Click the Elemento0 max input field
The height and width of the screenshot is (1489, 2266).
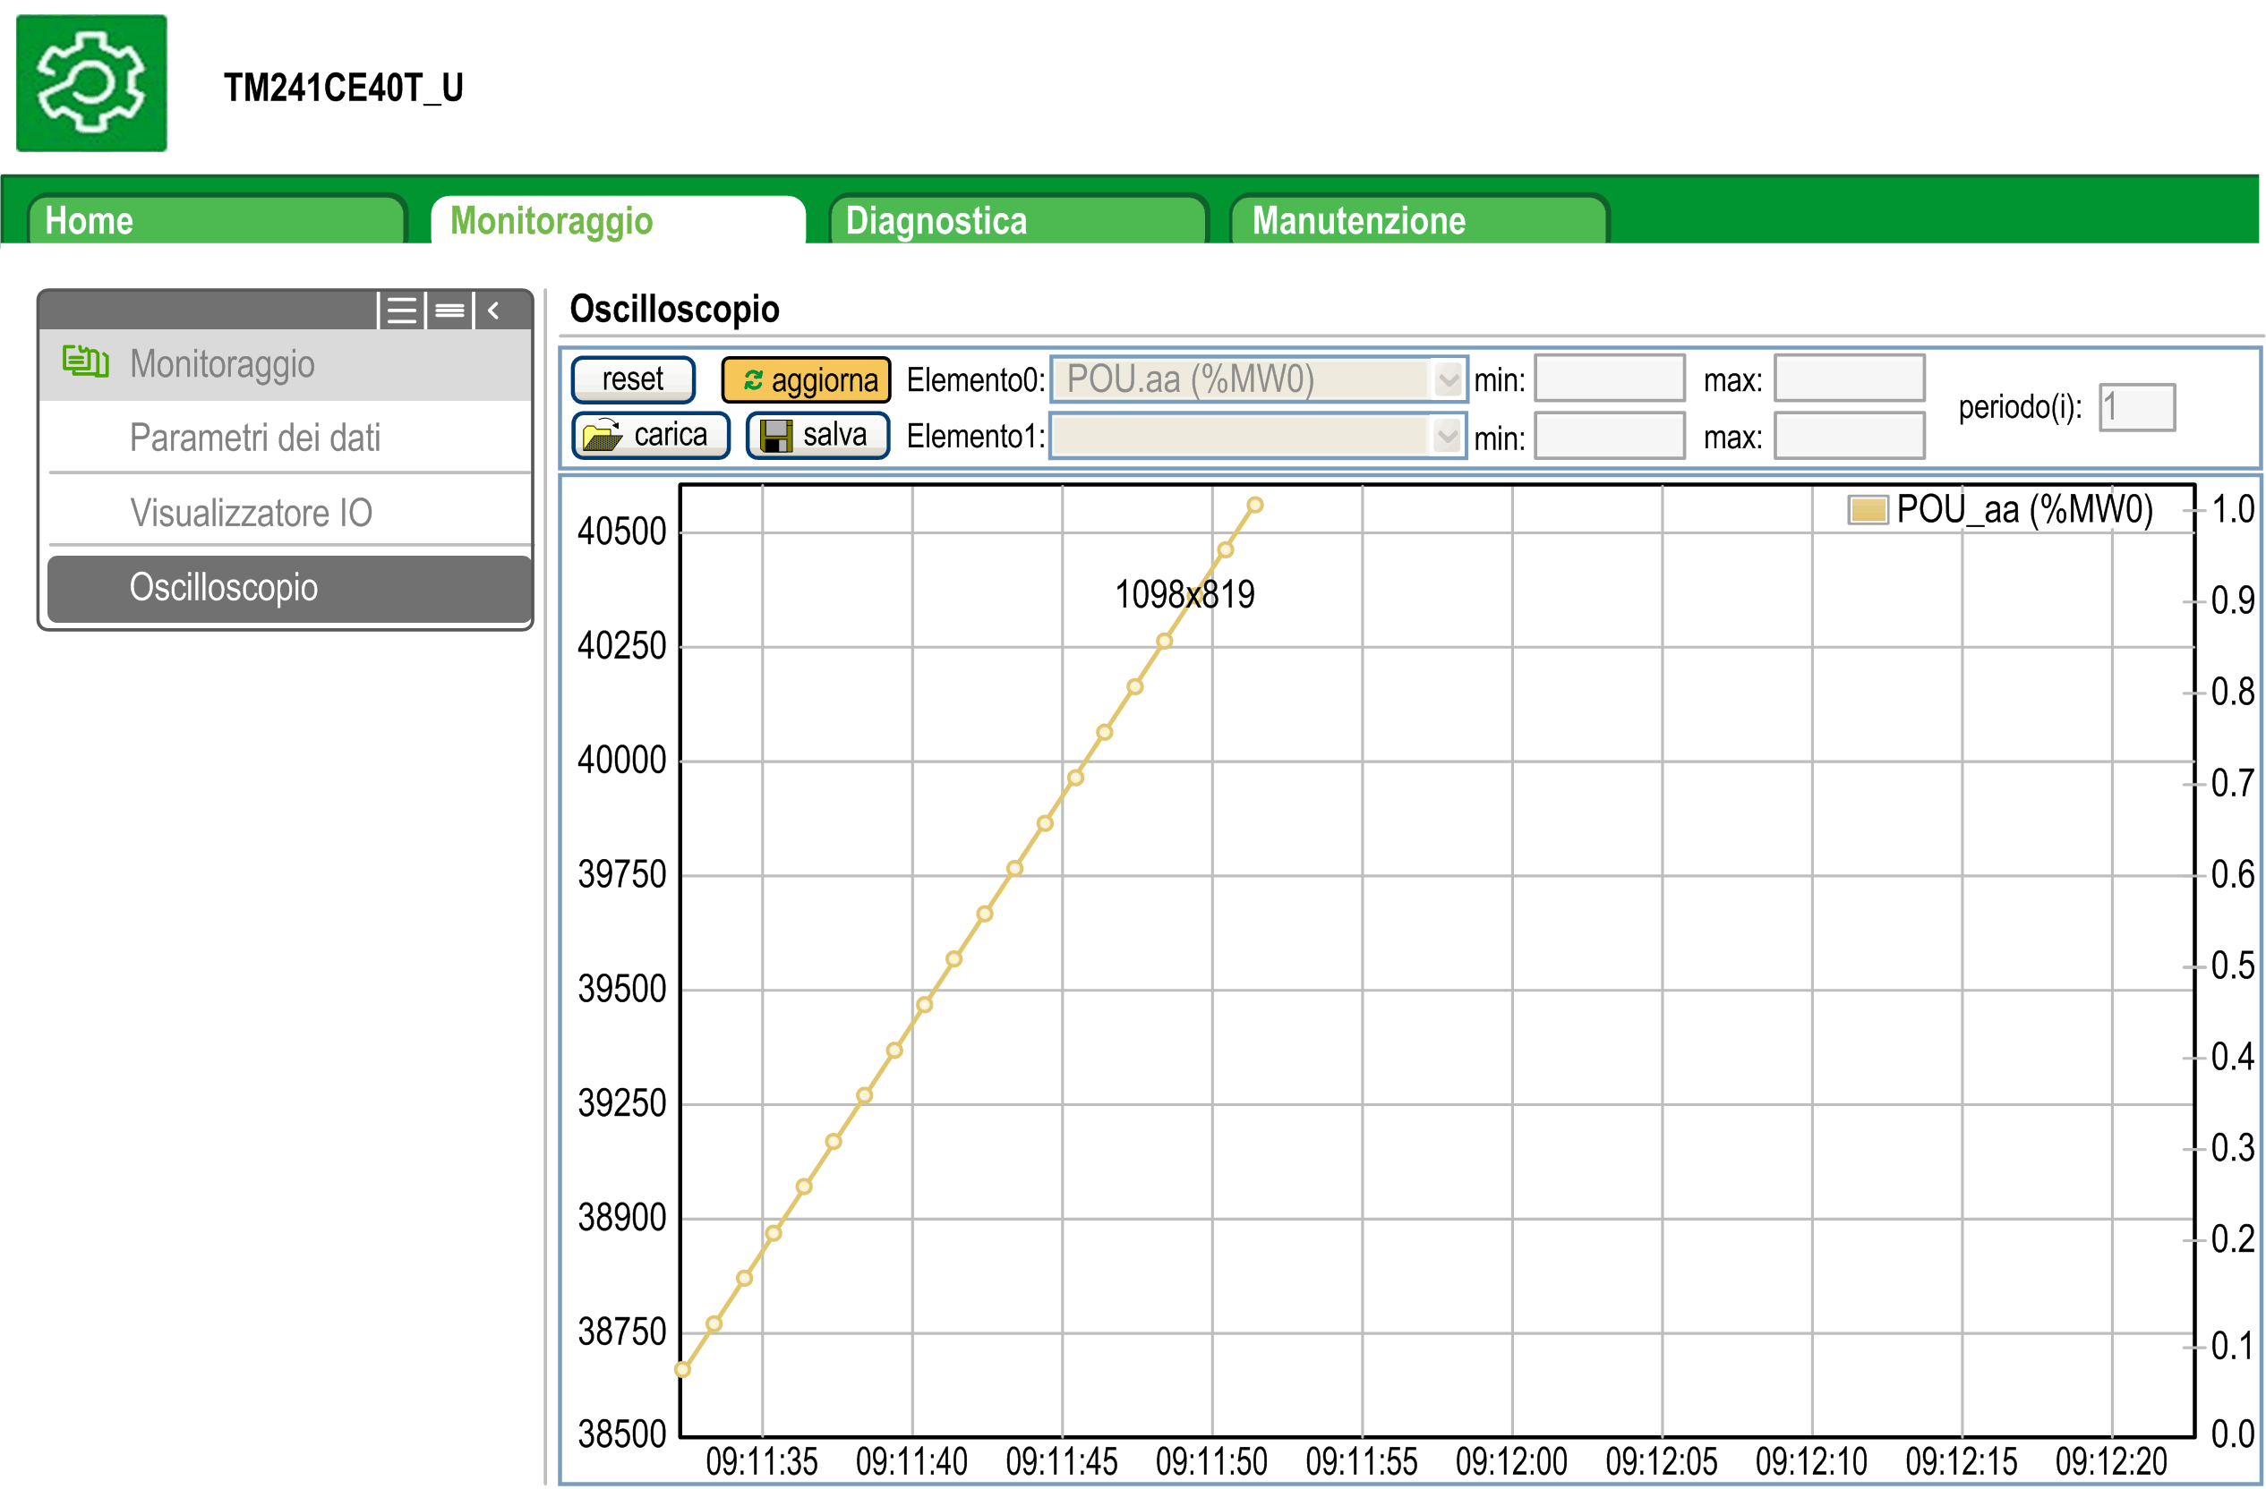(x=1848, y=379)
